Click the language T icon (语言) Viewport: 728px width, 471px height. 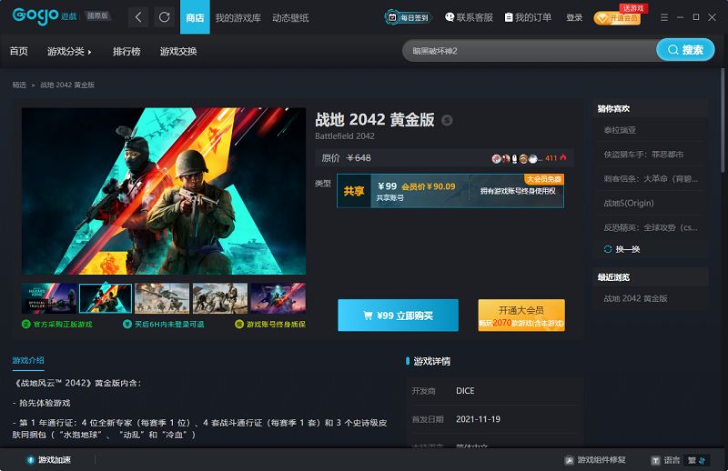[655, 460]
